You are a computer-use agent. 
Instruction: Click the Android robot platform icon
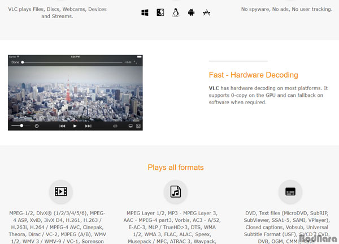coord(191,12)
